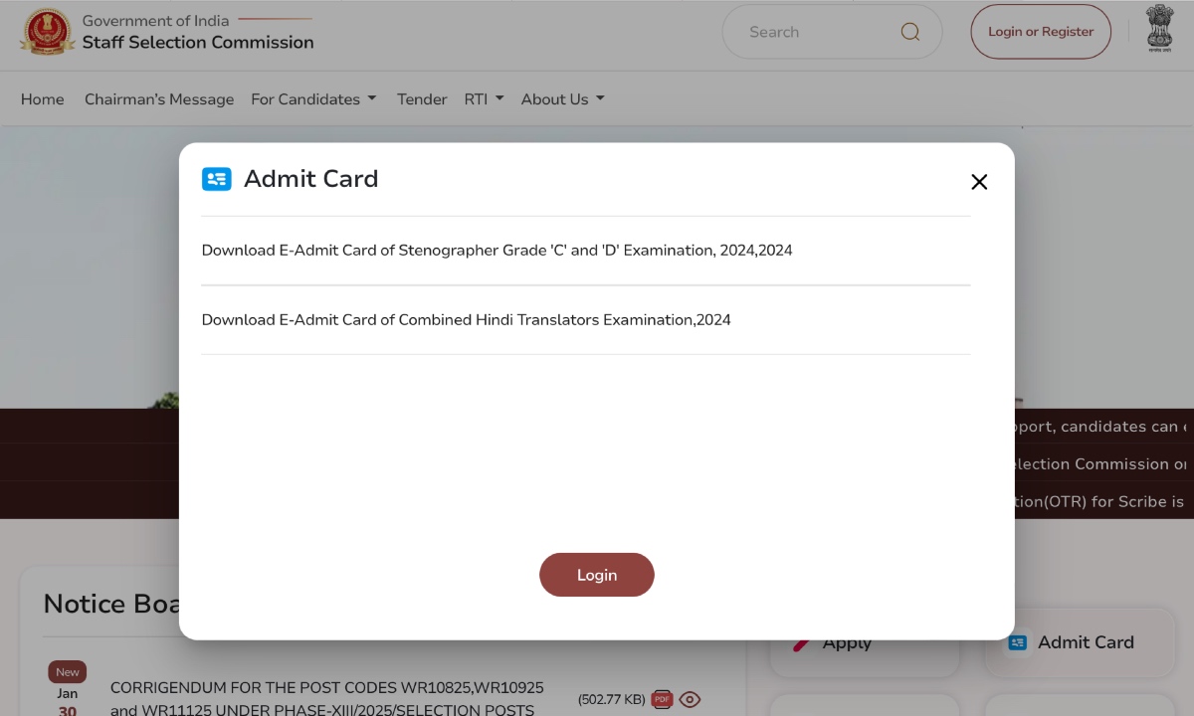Click the New badge next to the notice
This screenshot has height=716, width=1194.
click(67, 671)
